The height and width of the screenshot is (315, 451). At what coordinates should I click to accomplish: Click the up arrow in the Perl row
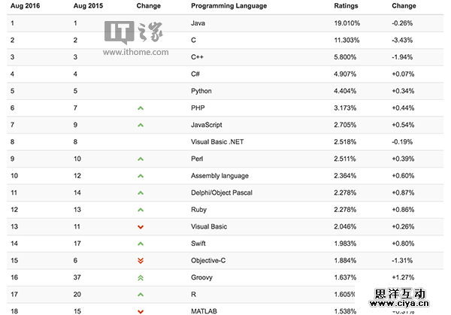click(141, 159)
